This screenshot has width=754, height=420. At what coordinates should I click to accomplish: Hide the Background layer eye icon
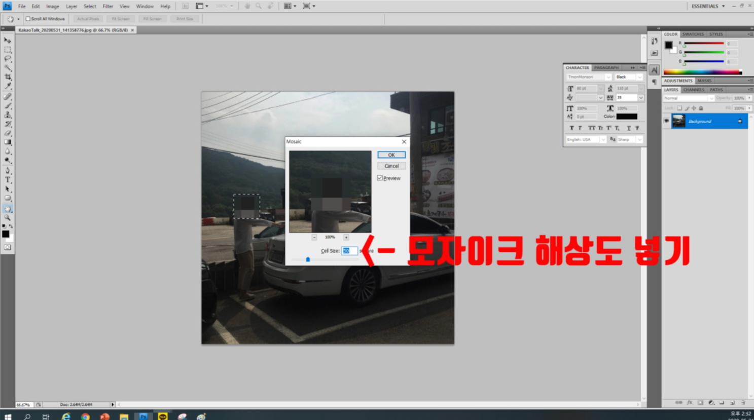tap(666, 121)
